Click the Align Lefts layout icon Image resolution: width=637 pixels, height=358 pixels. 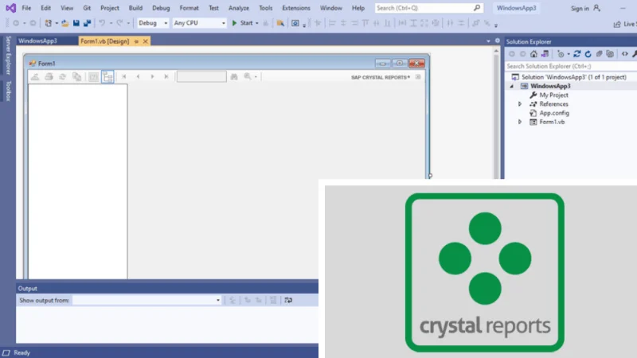pos(332,23)
